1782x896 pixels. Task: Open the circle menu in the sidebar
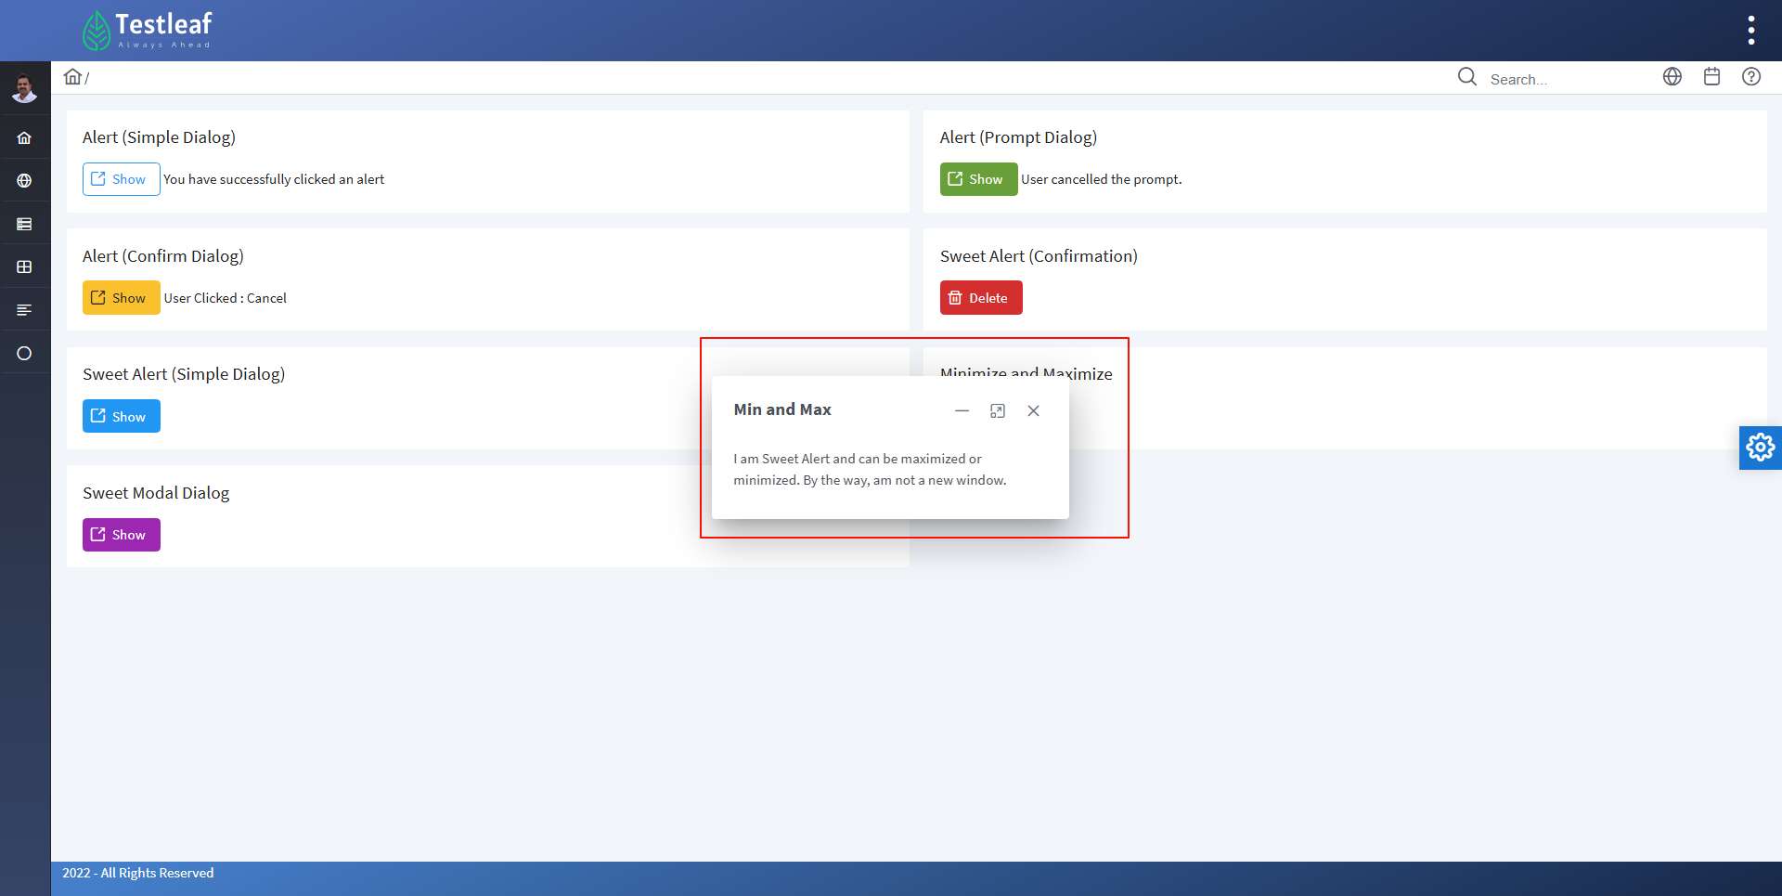point(25,354)
